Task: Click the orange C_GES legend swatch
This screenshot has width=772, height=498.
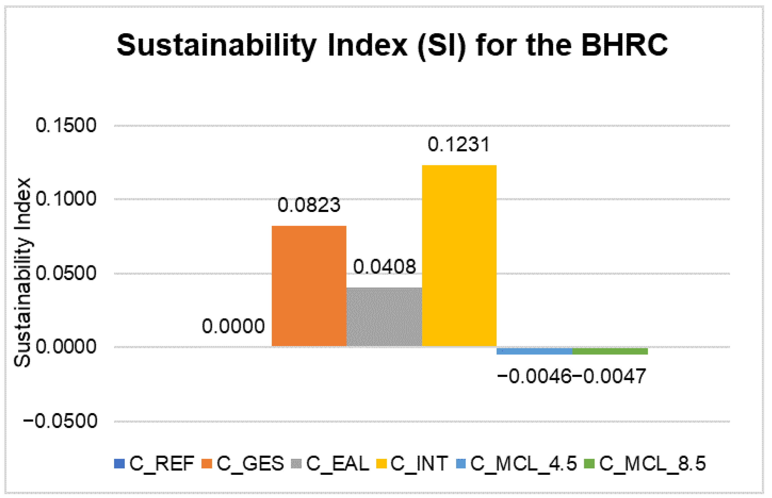Action: pos(207,464)
